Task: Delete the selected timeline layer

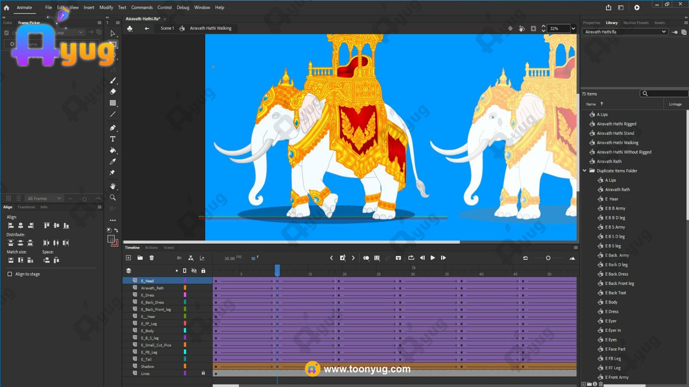Action: tap(152, 258)
